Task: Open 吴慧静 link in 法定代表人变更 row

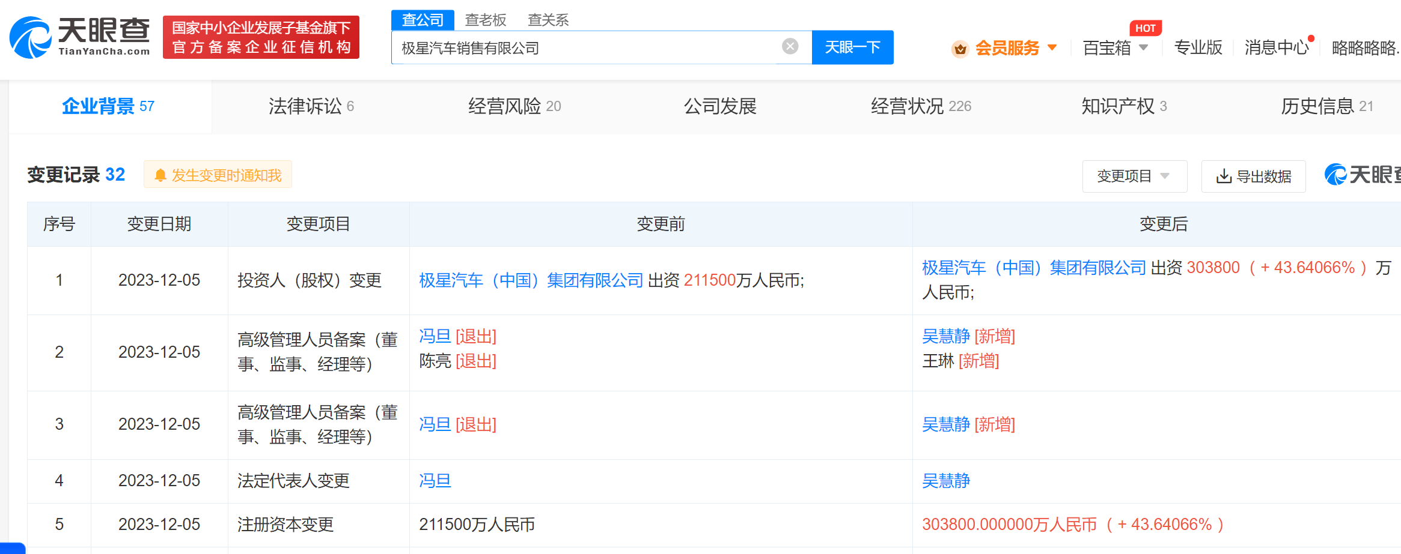Action: 946,481
